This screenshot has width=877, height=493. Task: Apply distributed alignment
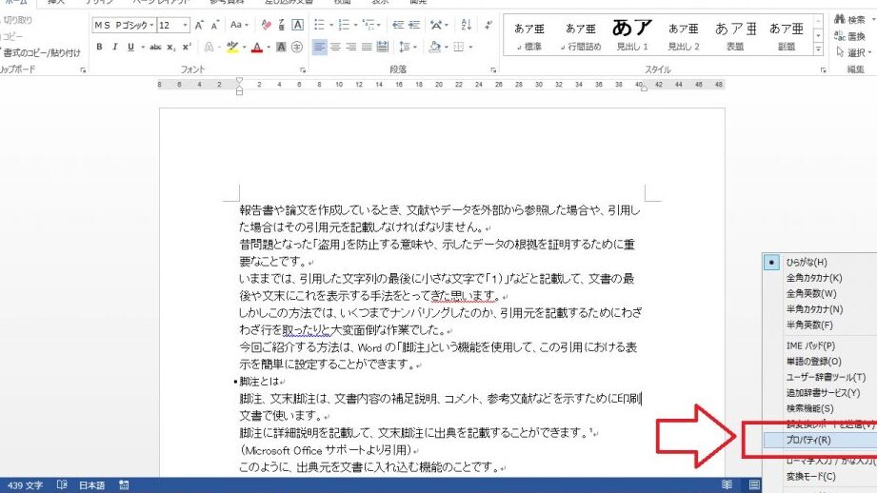point(383,47)
